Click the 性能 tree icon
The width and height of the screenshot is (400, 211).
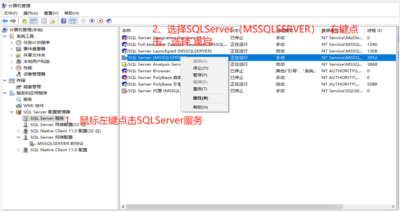tap(19, 68)
